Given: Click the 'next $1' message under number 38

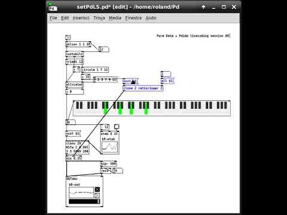Looking at the screenshot, I should (x=73, y=134).
